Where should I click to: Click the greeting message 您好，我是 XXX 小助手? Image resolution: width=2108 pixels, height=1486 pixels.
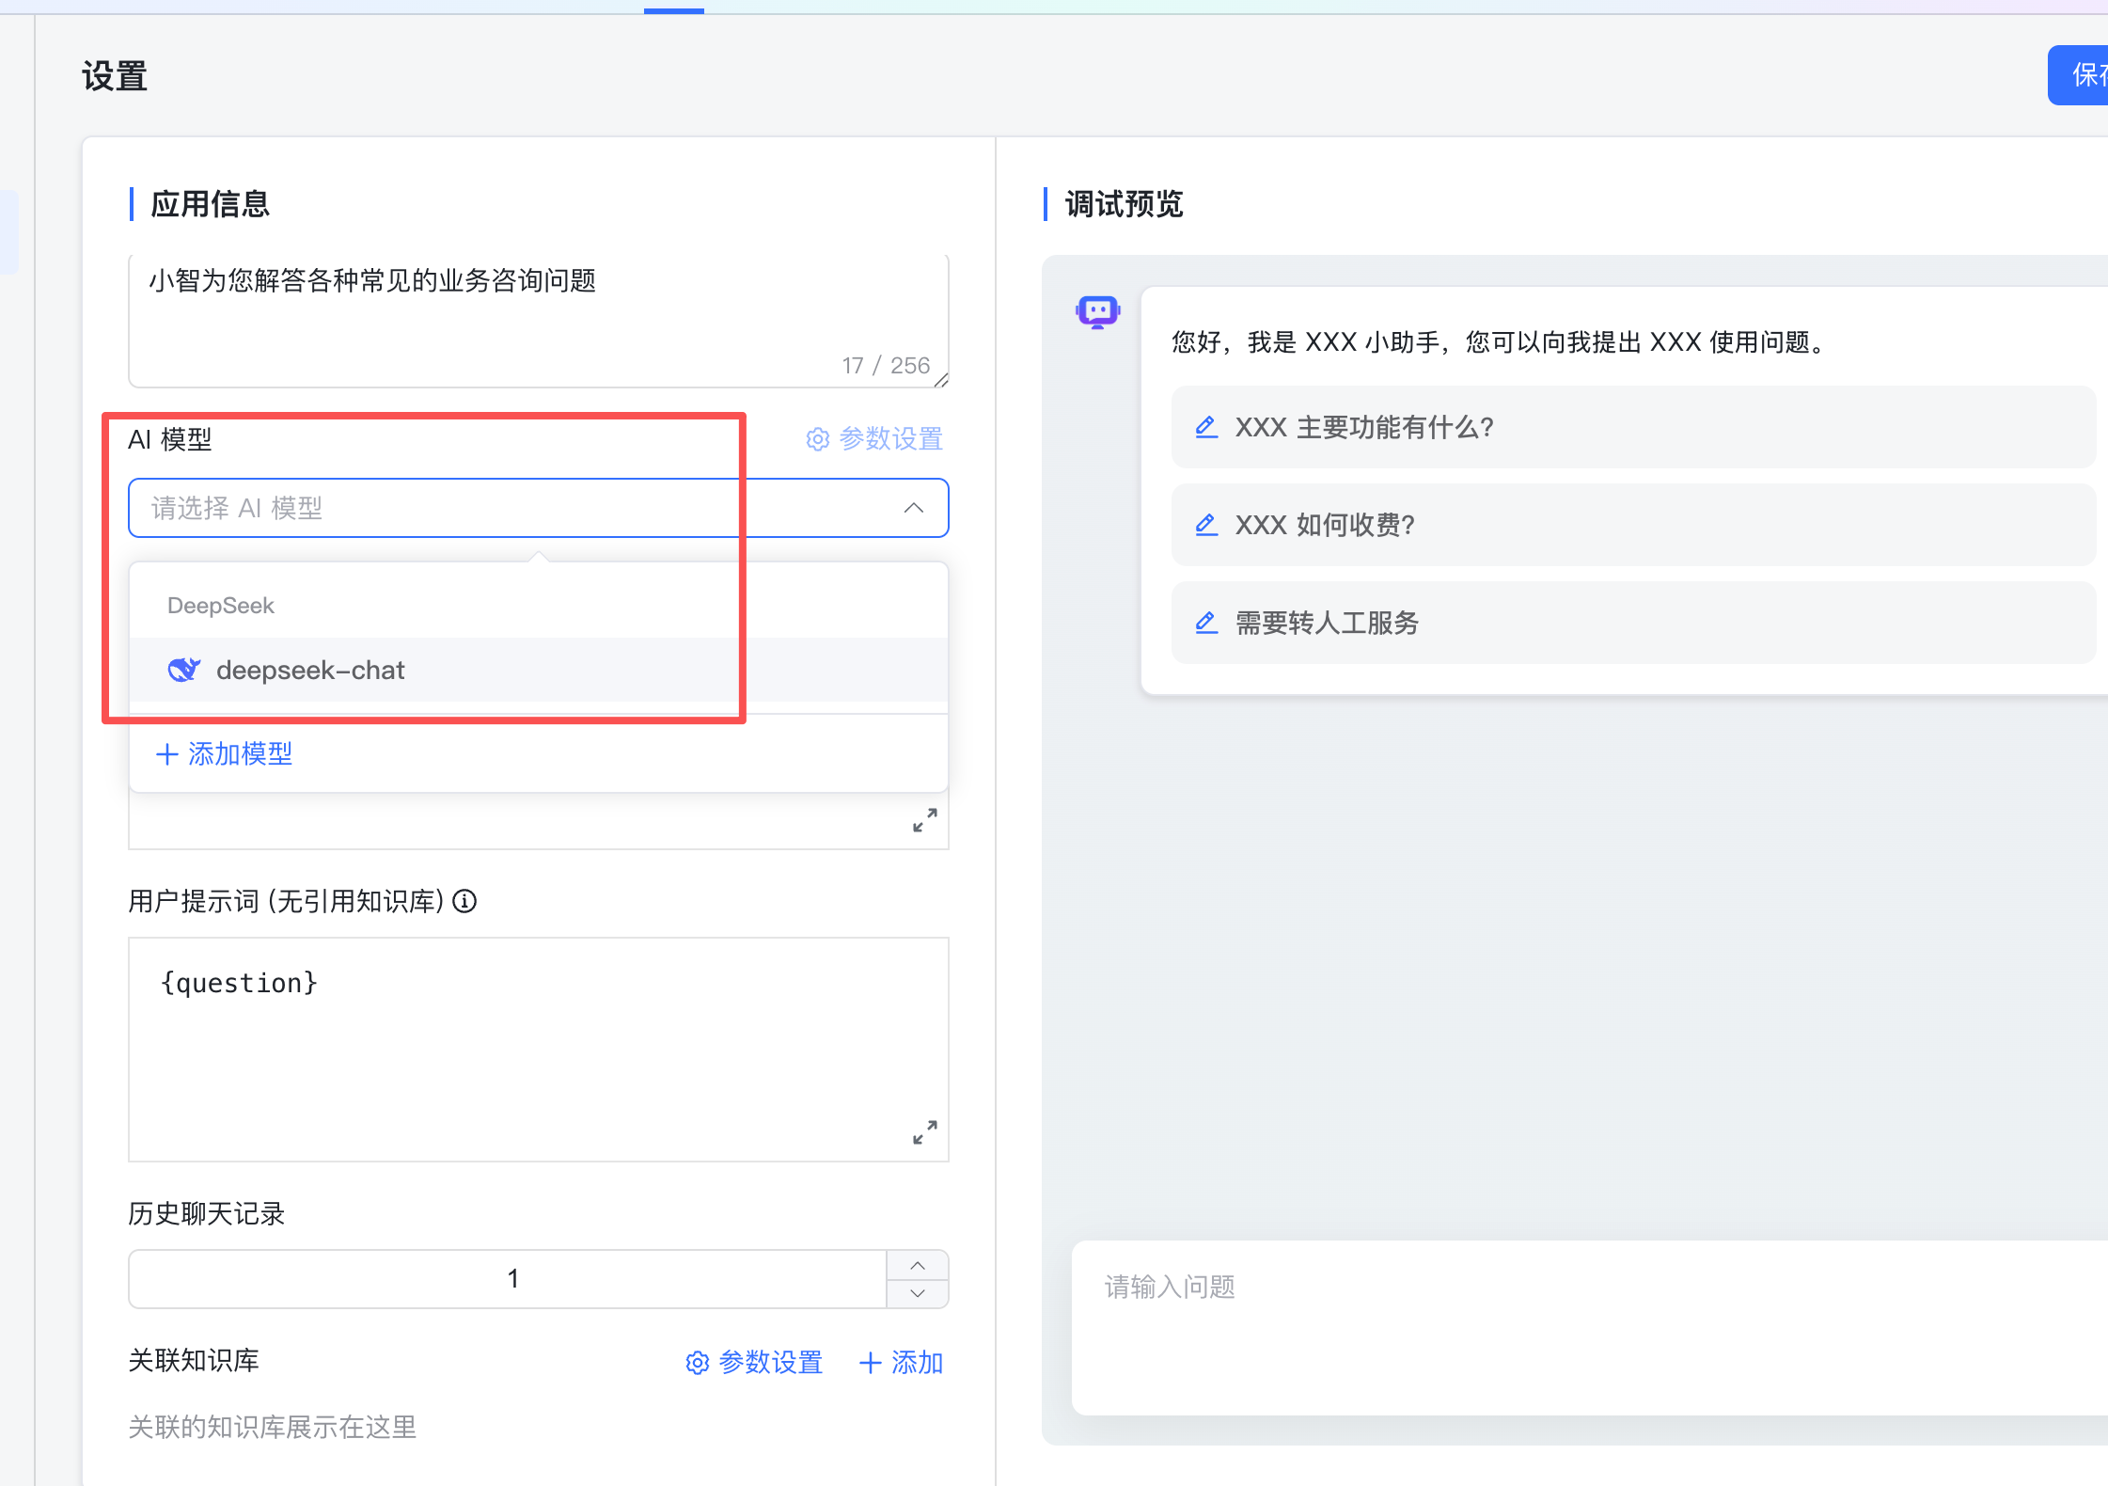click(x=1499, y=342)
